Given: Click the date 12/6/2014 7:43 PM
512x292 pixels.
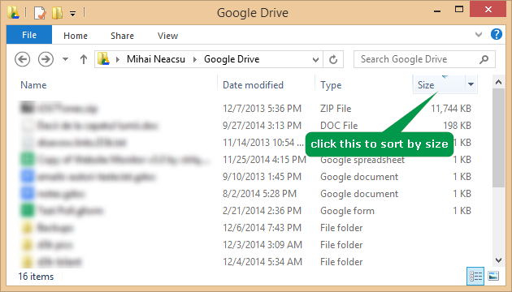Looking at the screenshot, I should tap(262, 228).
